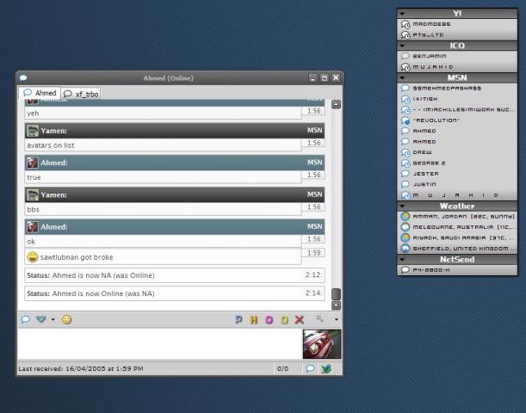The width and height of the screenshot is (526, 413).
Task: Click the status icon next to ^Revolution^
Action: (x=405, y=120)
